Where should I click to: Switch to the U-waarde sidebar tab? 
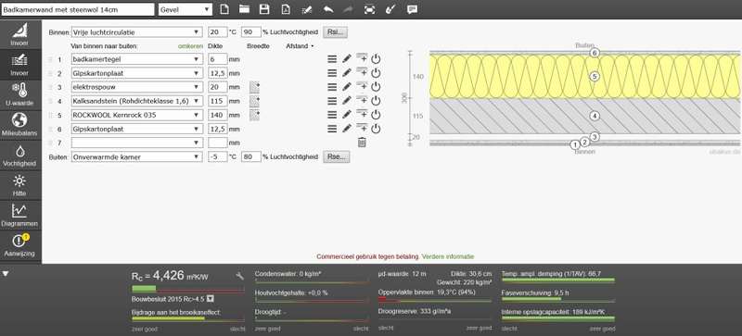click(x=20, y=94)
